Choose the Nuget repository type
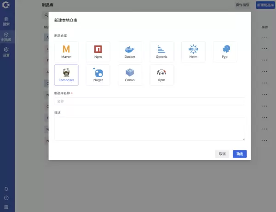The width and height of the screenshot is (276, 212). pos(98,75)
